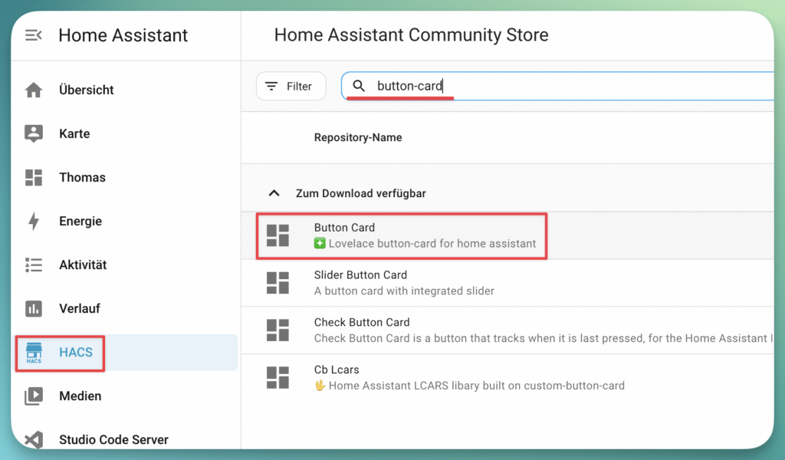Click the Medien play icon
785x460 pixels.
click(34, 396)
